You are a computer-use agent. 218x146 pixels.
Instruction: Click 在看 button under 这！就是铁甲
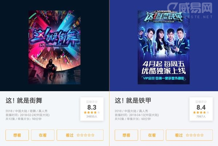pos(152,135)
